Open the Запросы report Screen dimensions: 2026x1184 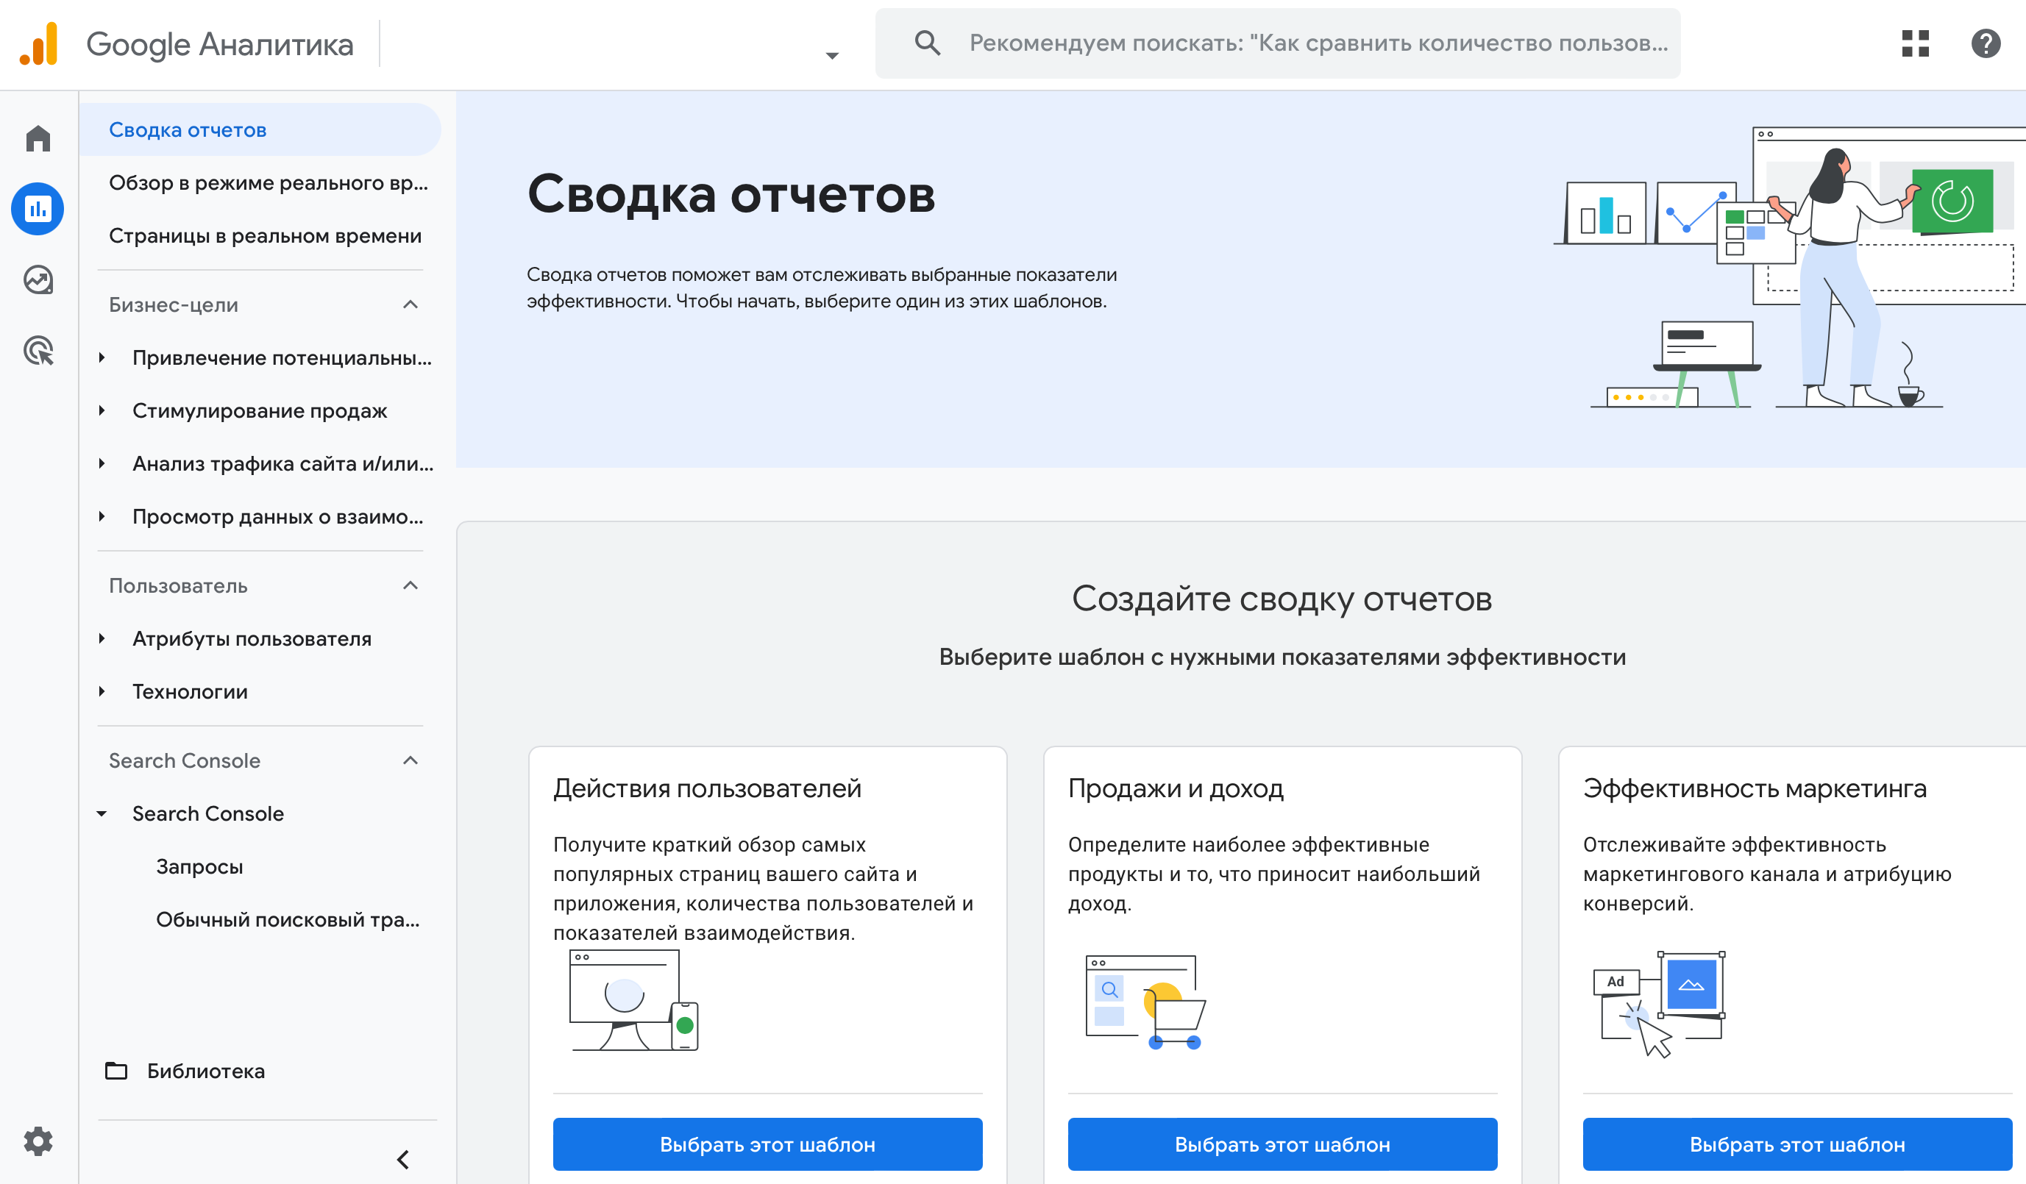point(199,866)
